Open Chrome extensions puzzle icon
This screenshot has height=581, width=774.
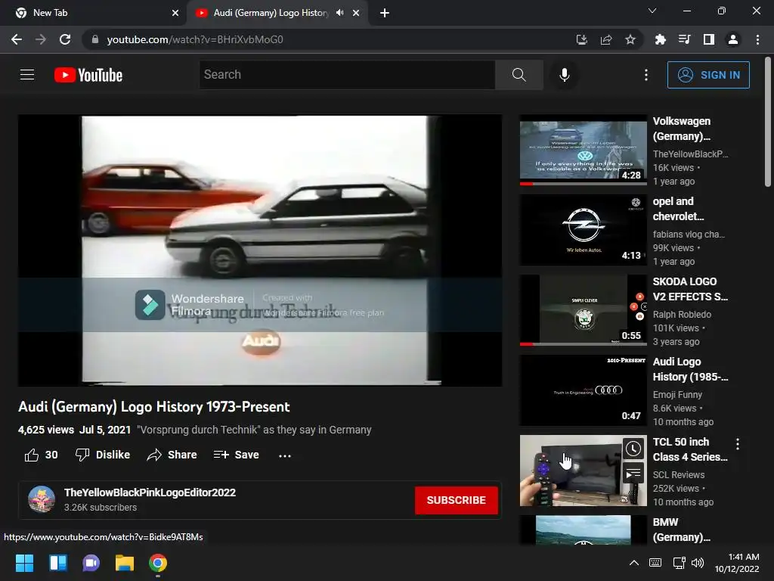660,39
